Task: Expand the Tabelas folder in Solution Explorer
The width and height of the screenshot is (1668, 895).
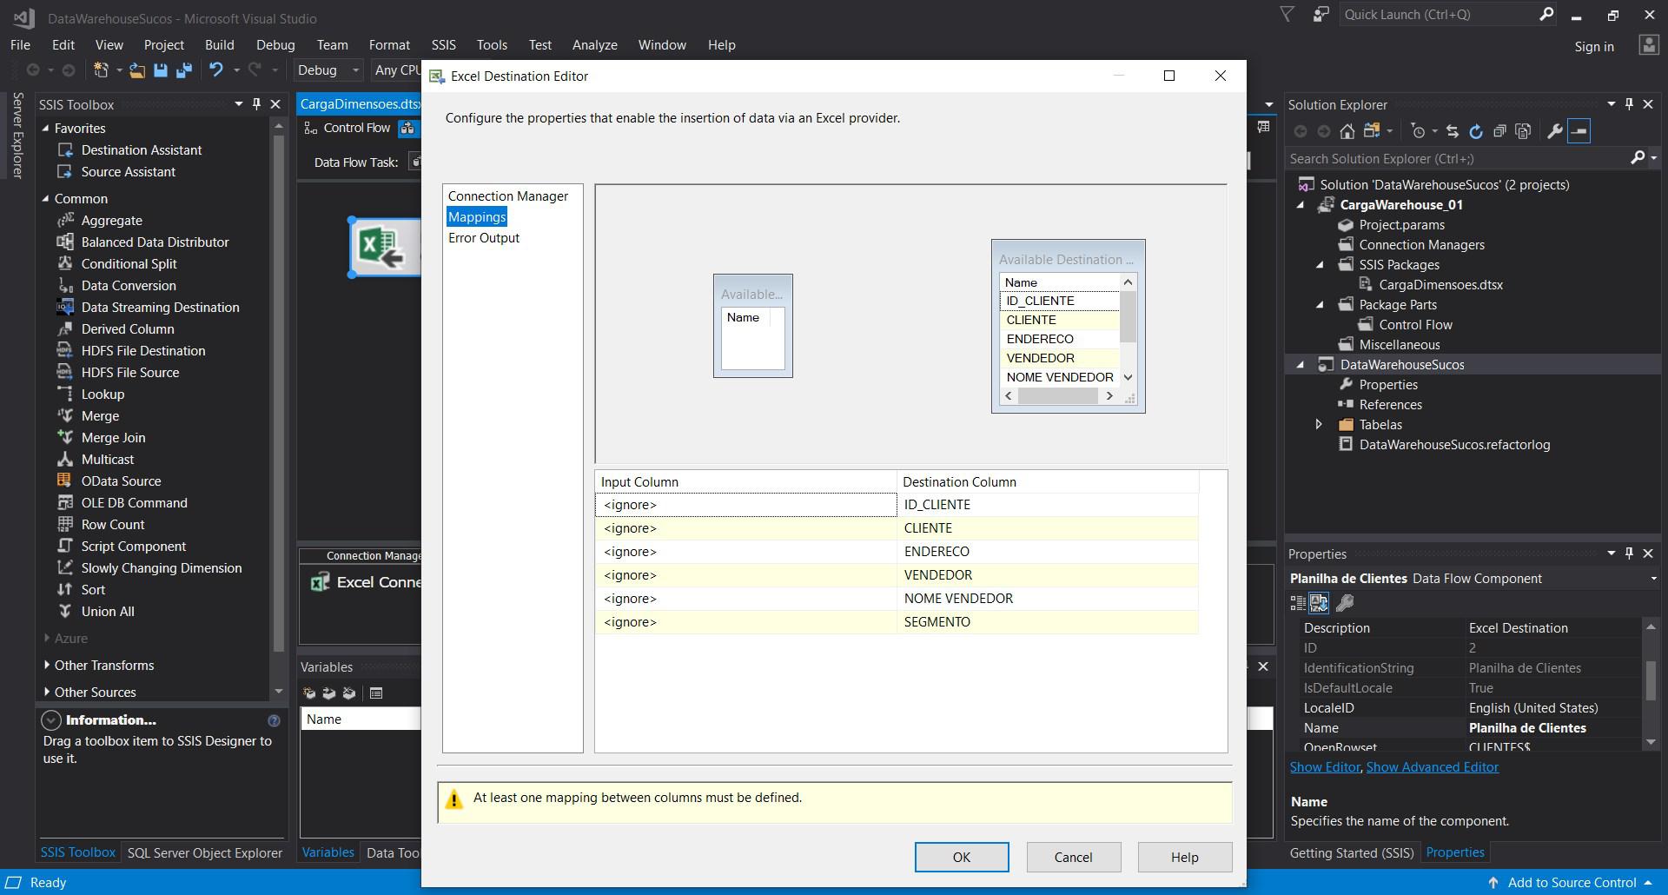Action: pos(1319,425)
